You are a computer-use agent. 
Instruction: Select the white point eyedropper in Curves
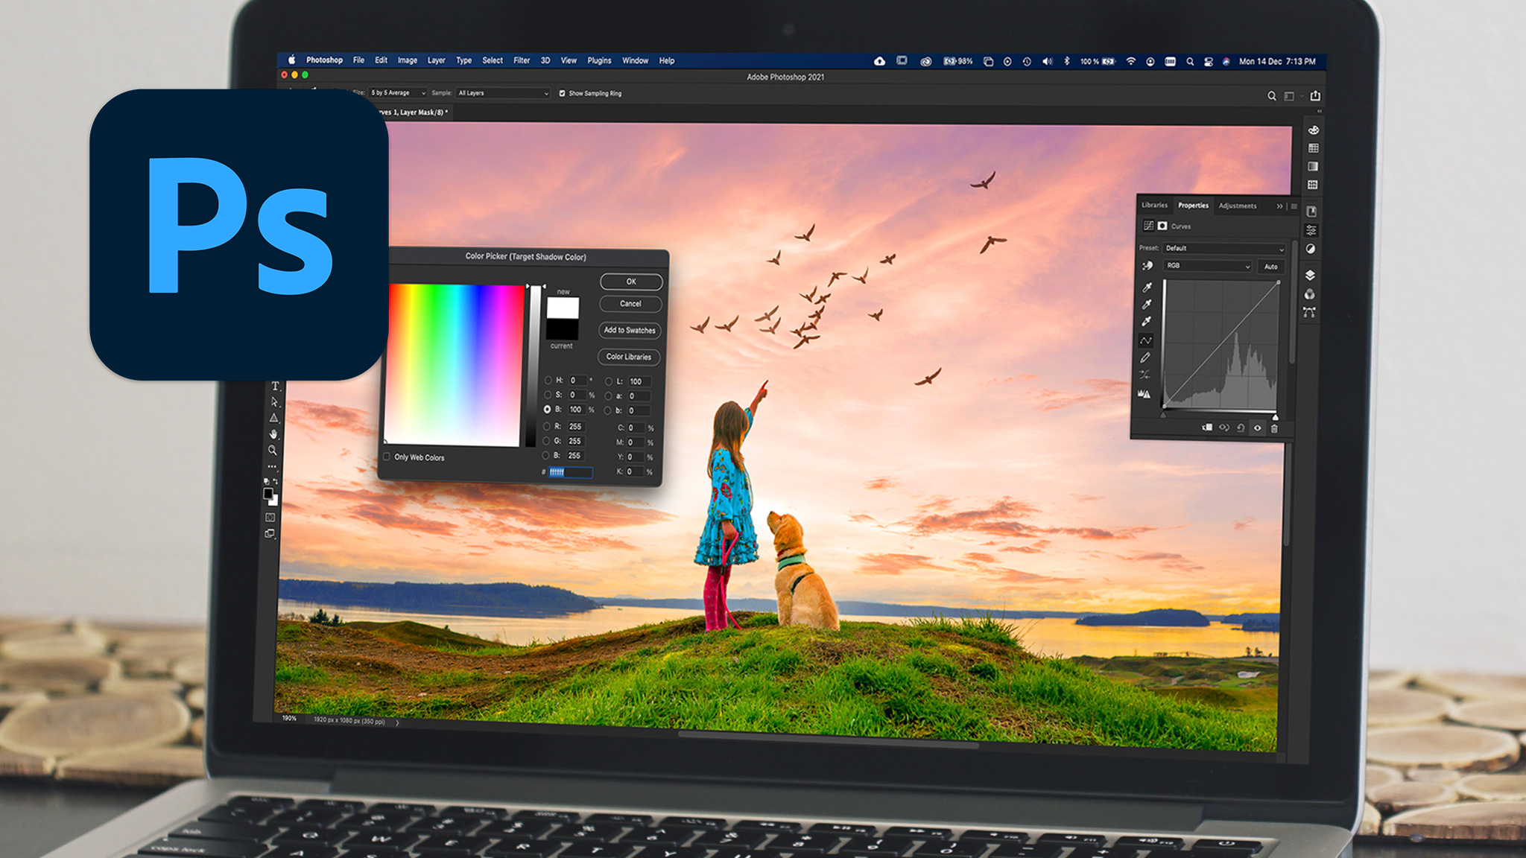1147,321
